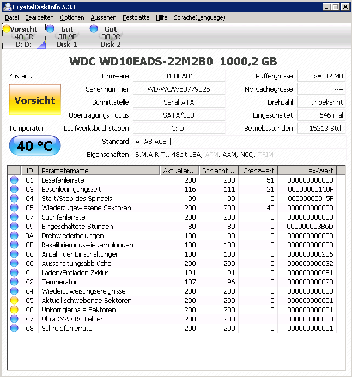Click the status orb for Start/Stop des Spindels

(x=14, y=199)
